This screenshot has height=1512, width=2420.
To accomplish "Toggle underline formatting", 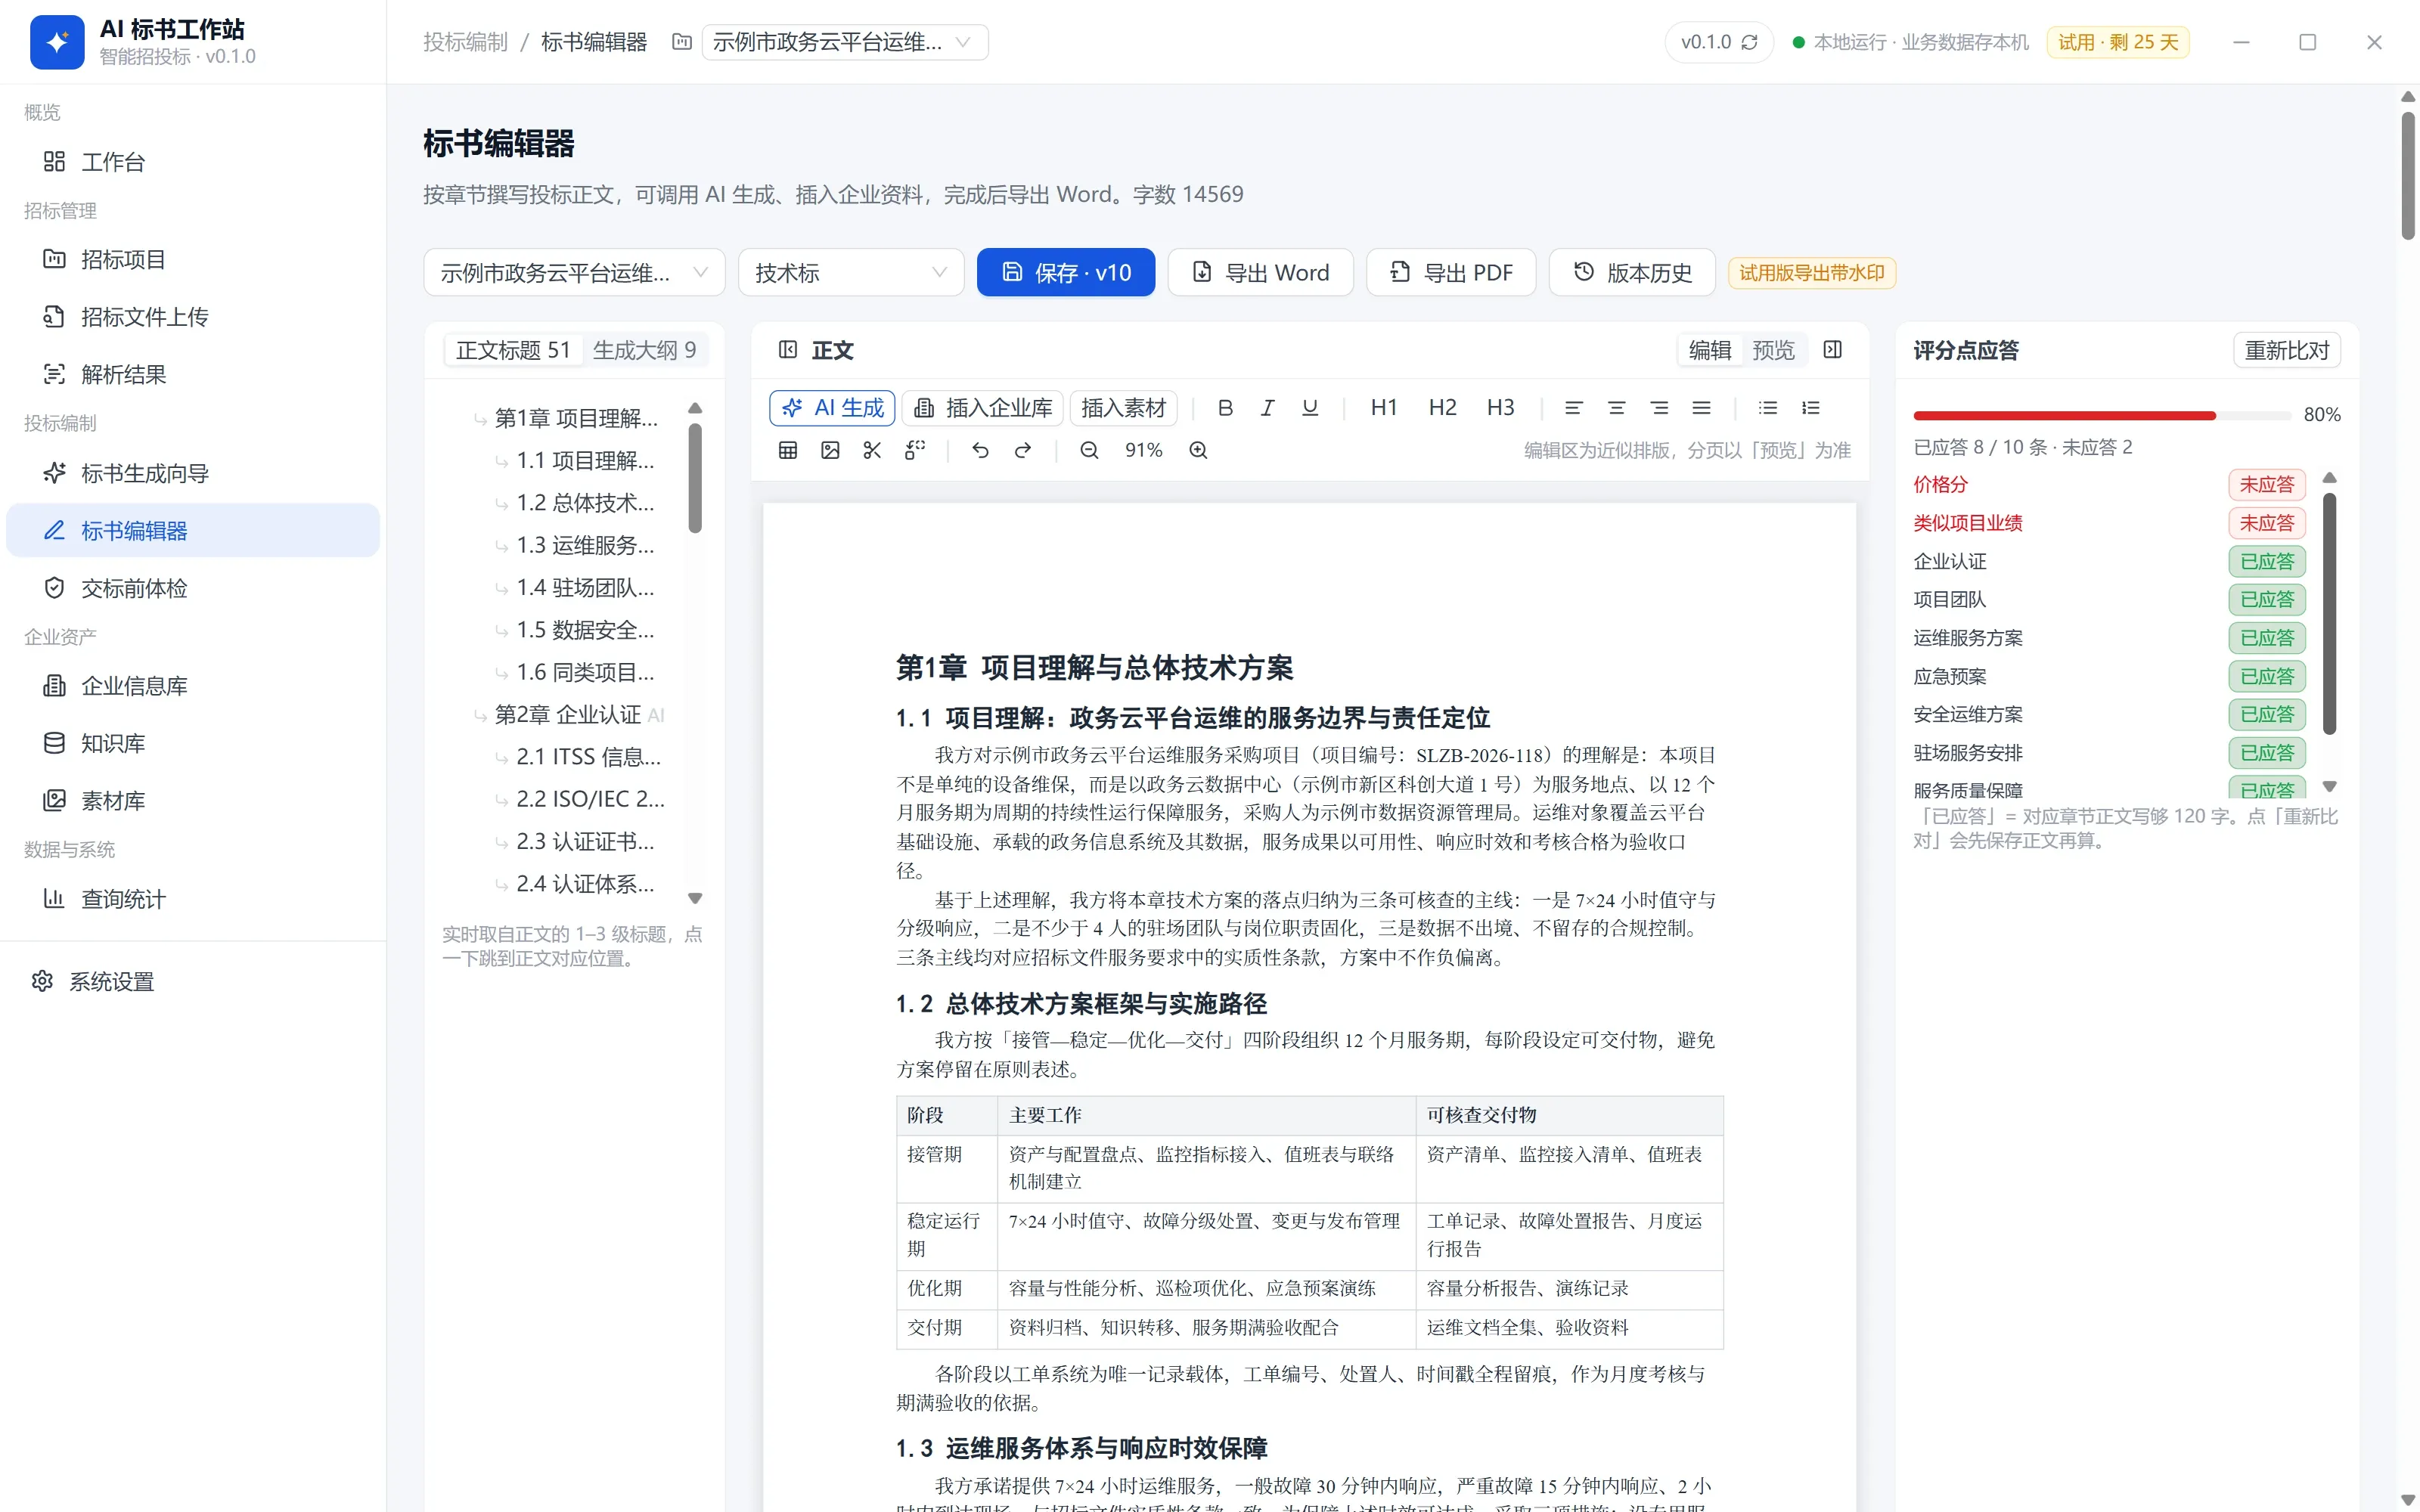I will click(x=1310, y=407).
